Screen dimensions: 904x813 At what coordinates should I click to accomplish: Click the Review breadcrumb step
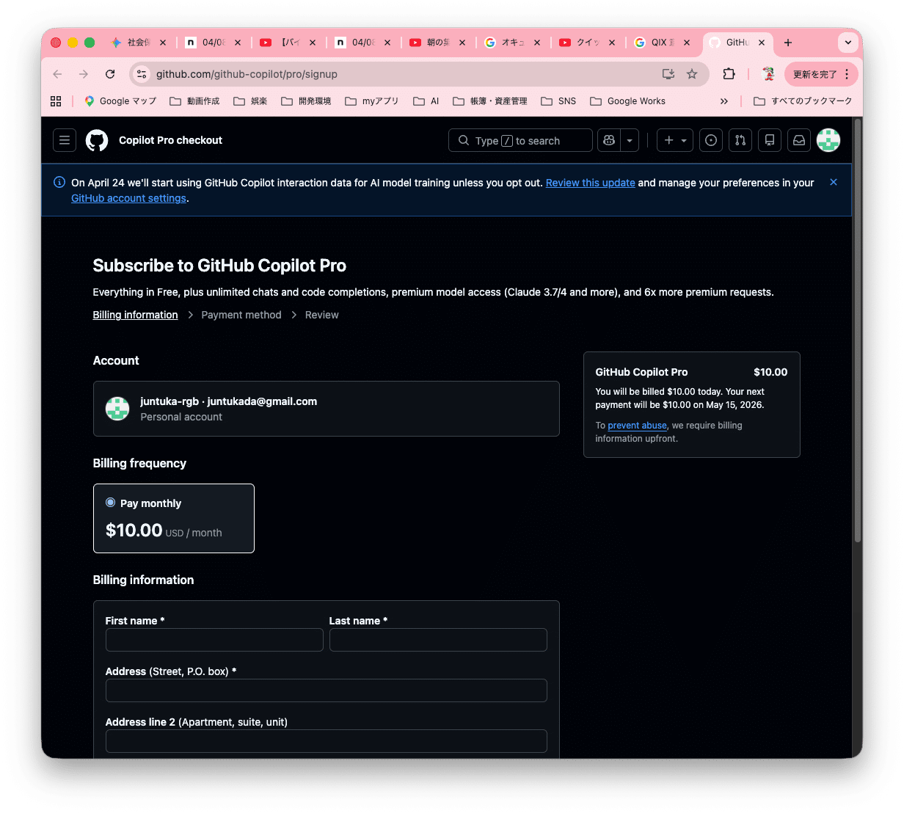click(321, 315)
